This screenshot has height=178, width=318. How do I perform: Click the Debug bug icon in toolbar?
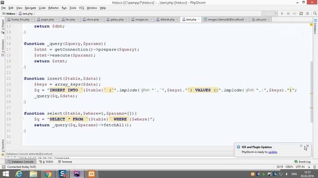pyautogui.click(x=288, y=13)
